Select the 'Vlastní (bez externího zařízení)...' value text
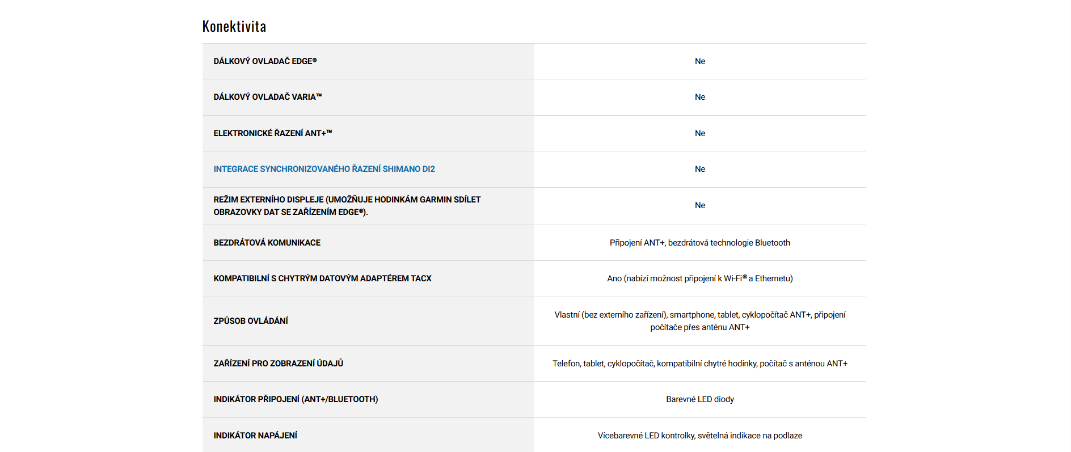This screenshot has width=1071, height=452. click(699, 321)
